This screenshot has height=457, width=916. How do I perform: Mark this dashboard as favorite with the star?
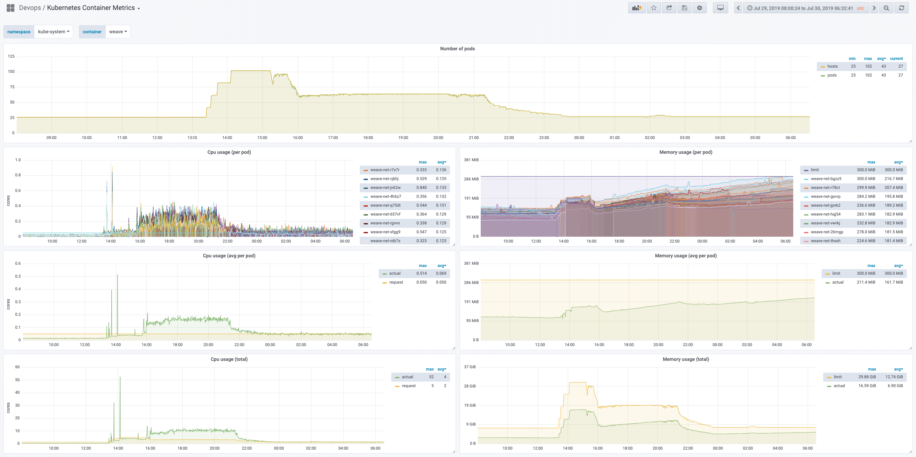coord(653,8)
